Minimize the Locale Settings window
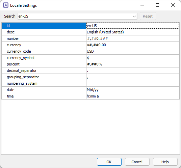The image size is (181, 168). (x=142, y=5)
